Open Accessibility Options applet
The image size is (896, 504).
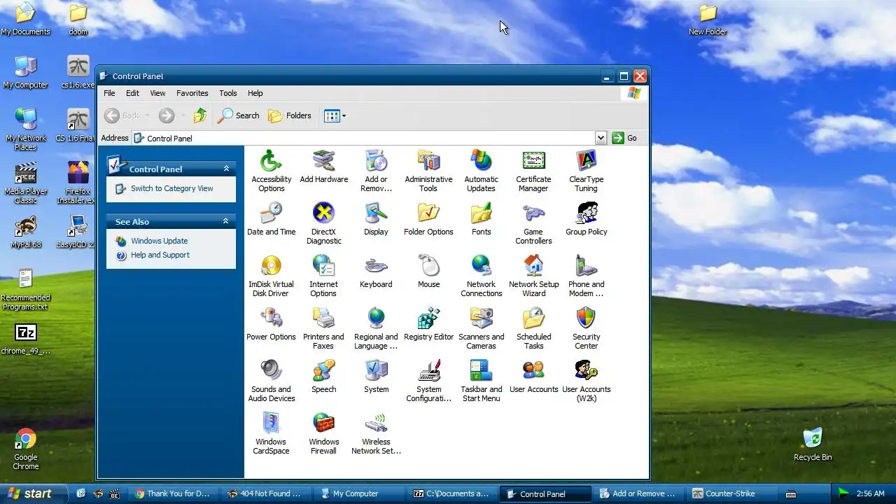(271, 171)
